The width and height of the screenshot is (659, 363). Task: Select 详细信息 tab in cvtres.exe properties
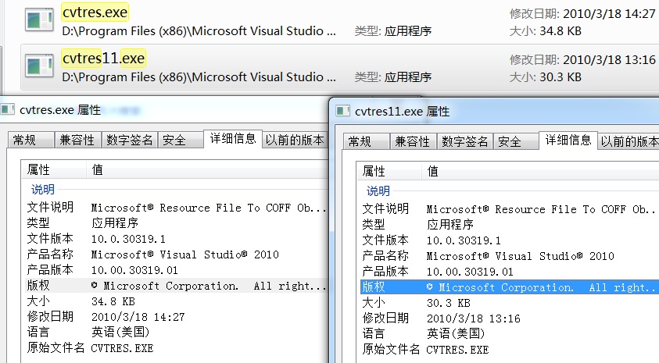(233, 138)
